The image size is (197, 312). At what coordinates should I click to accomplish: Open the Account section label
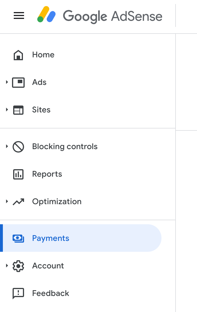tap(48, 266)
